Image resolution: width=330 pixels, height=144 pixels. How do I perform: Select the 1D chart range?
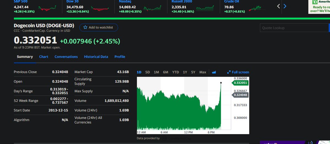point(139,72)
